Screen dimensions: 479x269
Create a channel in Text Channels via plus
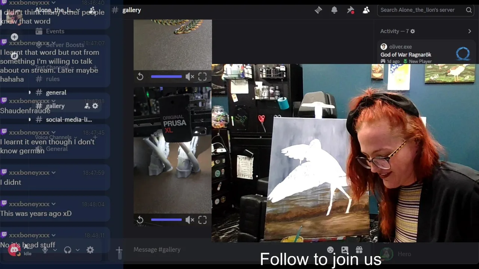tap(95, 68)
